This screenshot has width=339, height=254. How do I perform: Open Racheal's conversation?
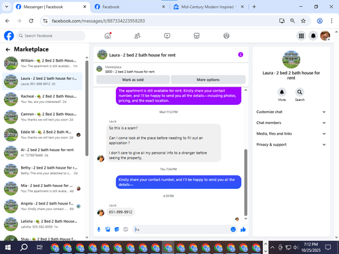[42, 99]
